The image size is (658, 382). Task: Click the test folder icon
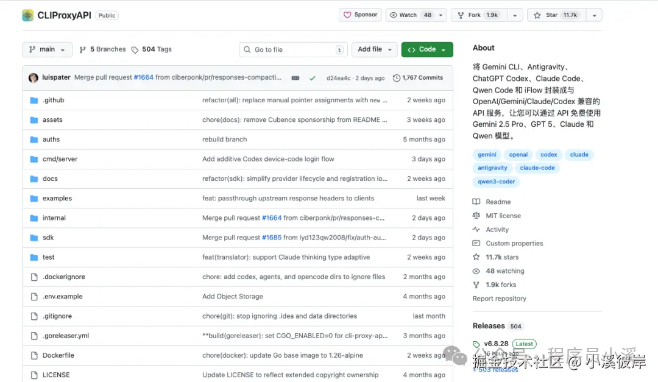tap(34, 257)
